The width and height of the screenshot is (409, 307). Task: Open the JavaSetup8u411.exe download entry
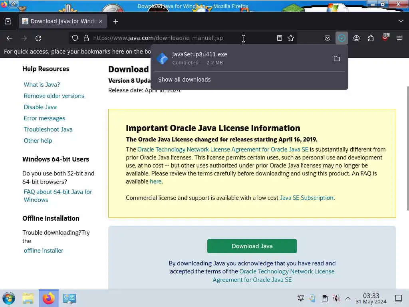click(242, 58)
